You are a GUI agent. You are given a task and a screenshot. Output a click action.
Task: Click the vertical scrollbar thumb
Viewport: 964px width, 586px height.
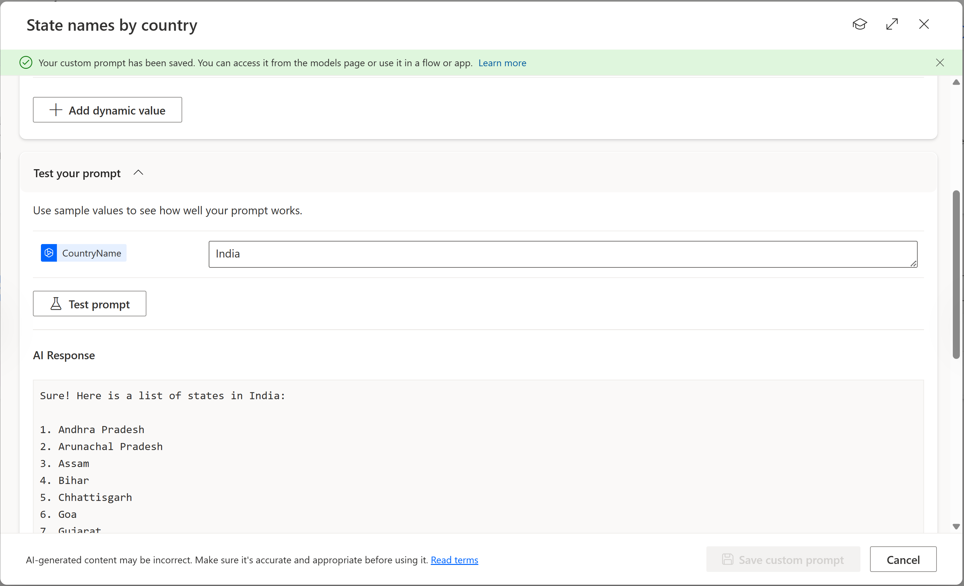(x=956, y=274)
